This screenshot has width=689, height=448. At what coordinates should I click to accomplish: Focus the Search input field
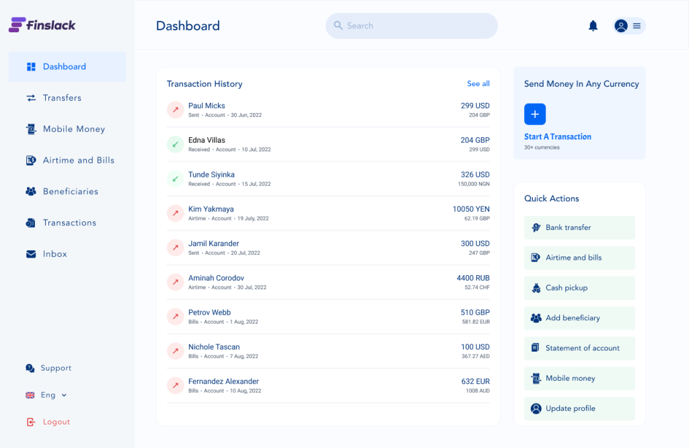point(417,26)
